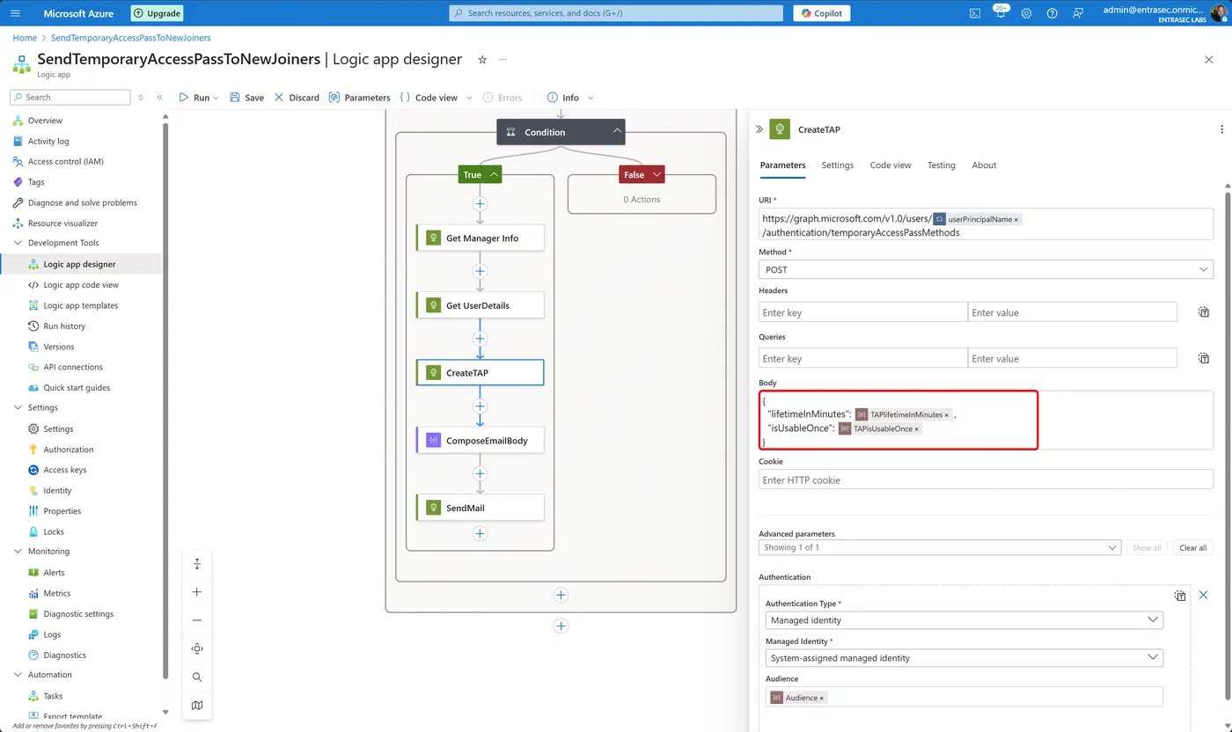Remove the Authentication parameter with X
1232x732 pixels.
tap(1203, 596)
